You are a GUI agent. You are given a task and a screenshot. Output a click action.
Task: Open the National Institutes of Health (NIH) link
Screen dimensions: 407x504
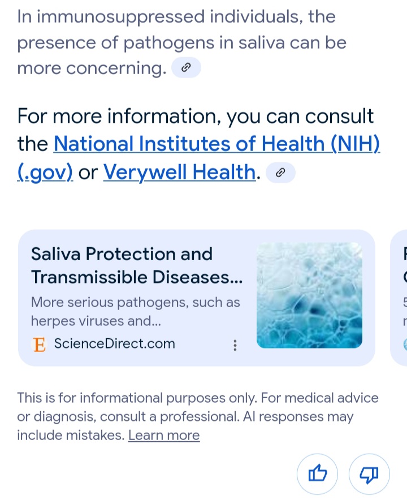point(217,144)
